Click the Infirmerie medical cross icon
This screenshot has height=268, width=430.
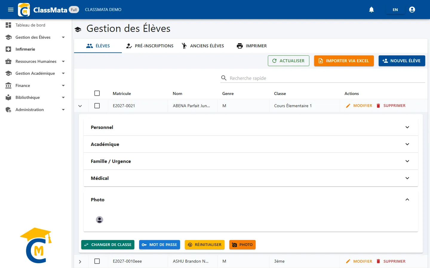click(x=8, y=49)
